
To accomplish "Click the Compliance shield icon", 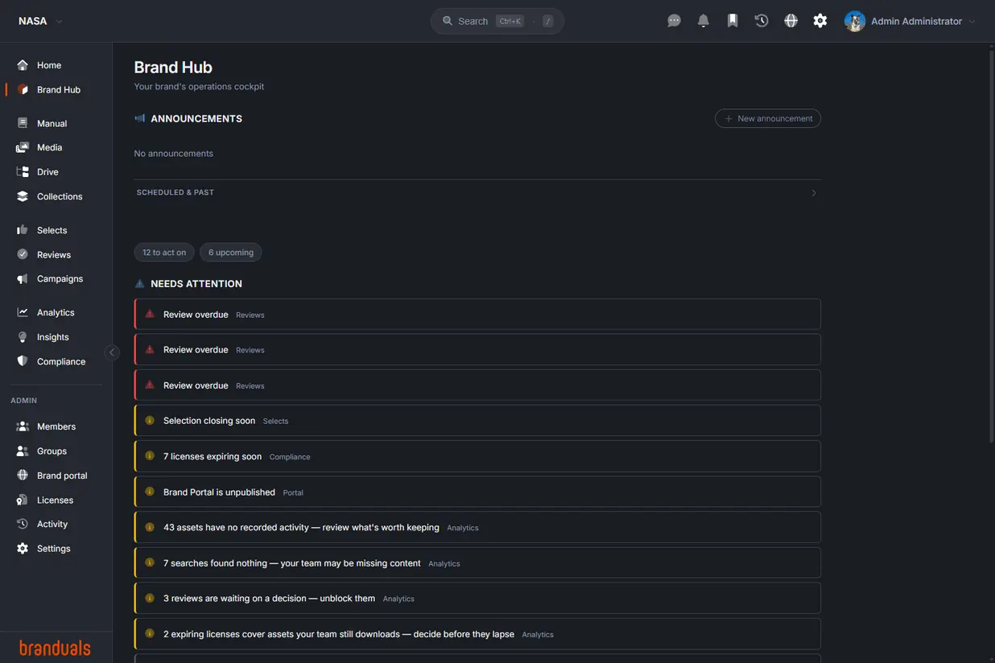I will 23,361.
